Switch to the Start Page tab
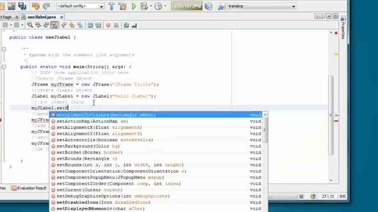The image size is (378, 212). coord(6,17)
